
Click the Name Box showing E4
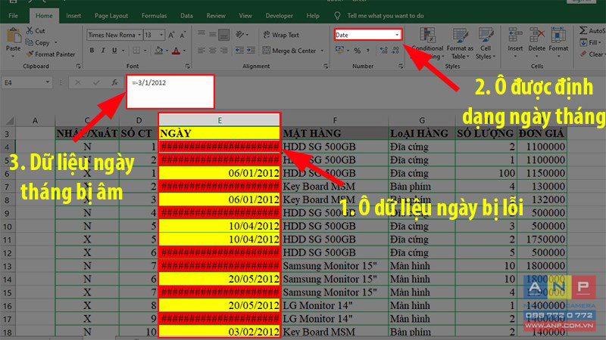pyautogui.click(x=27, y=82)
